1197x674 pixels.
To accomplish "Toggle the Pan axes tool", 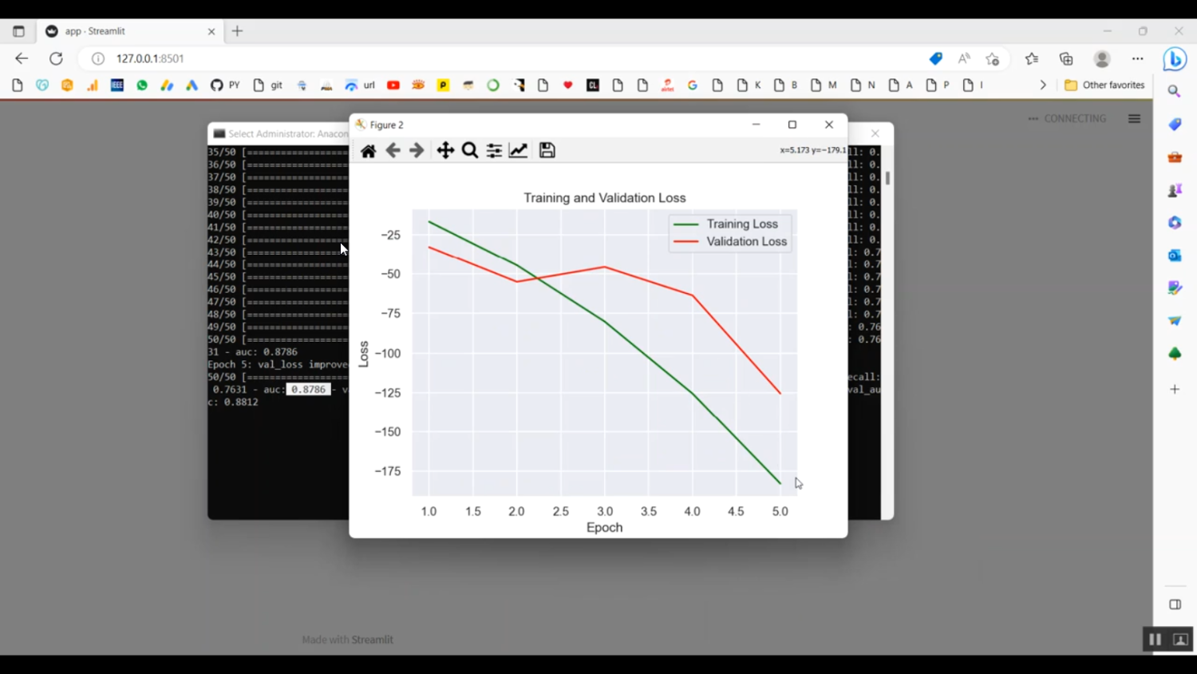I will tap(445, 151).
